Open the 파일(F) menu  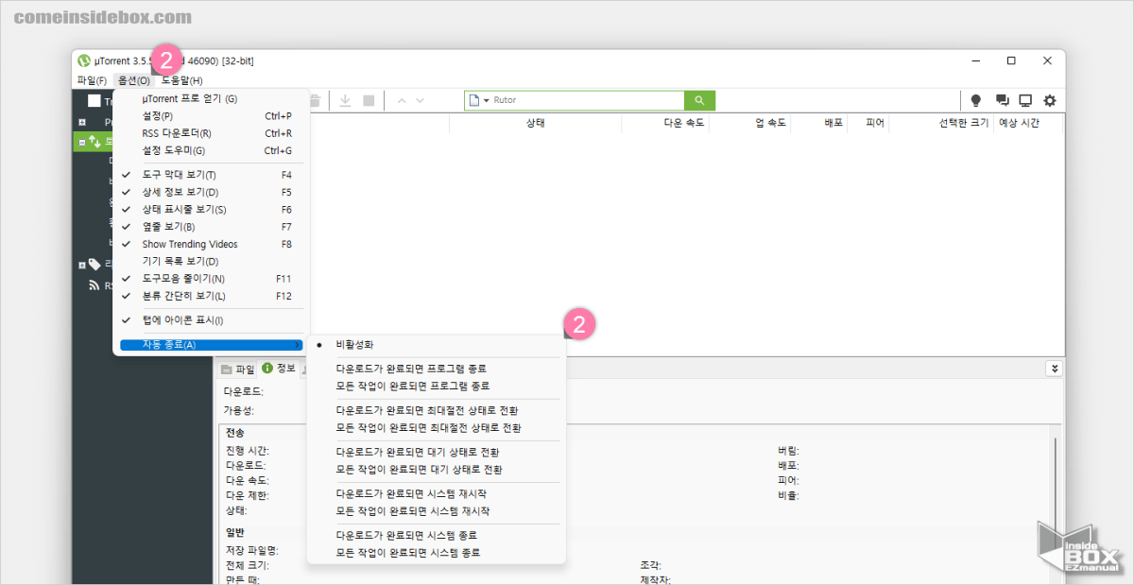(x=92, y=80)
